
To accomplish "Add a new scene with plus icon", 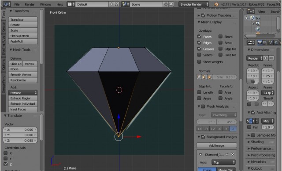I will (166, 4).
